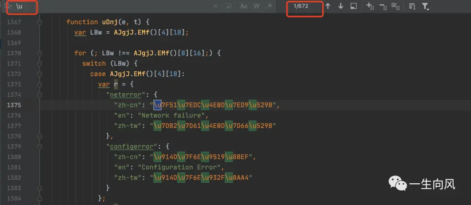
Task: Click the case keyword on line 1372
Action: point(98,74)
